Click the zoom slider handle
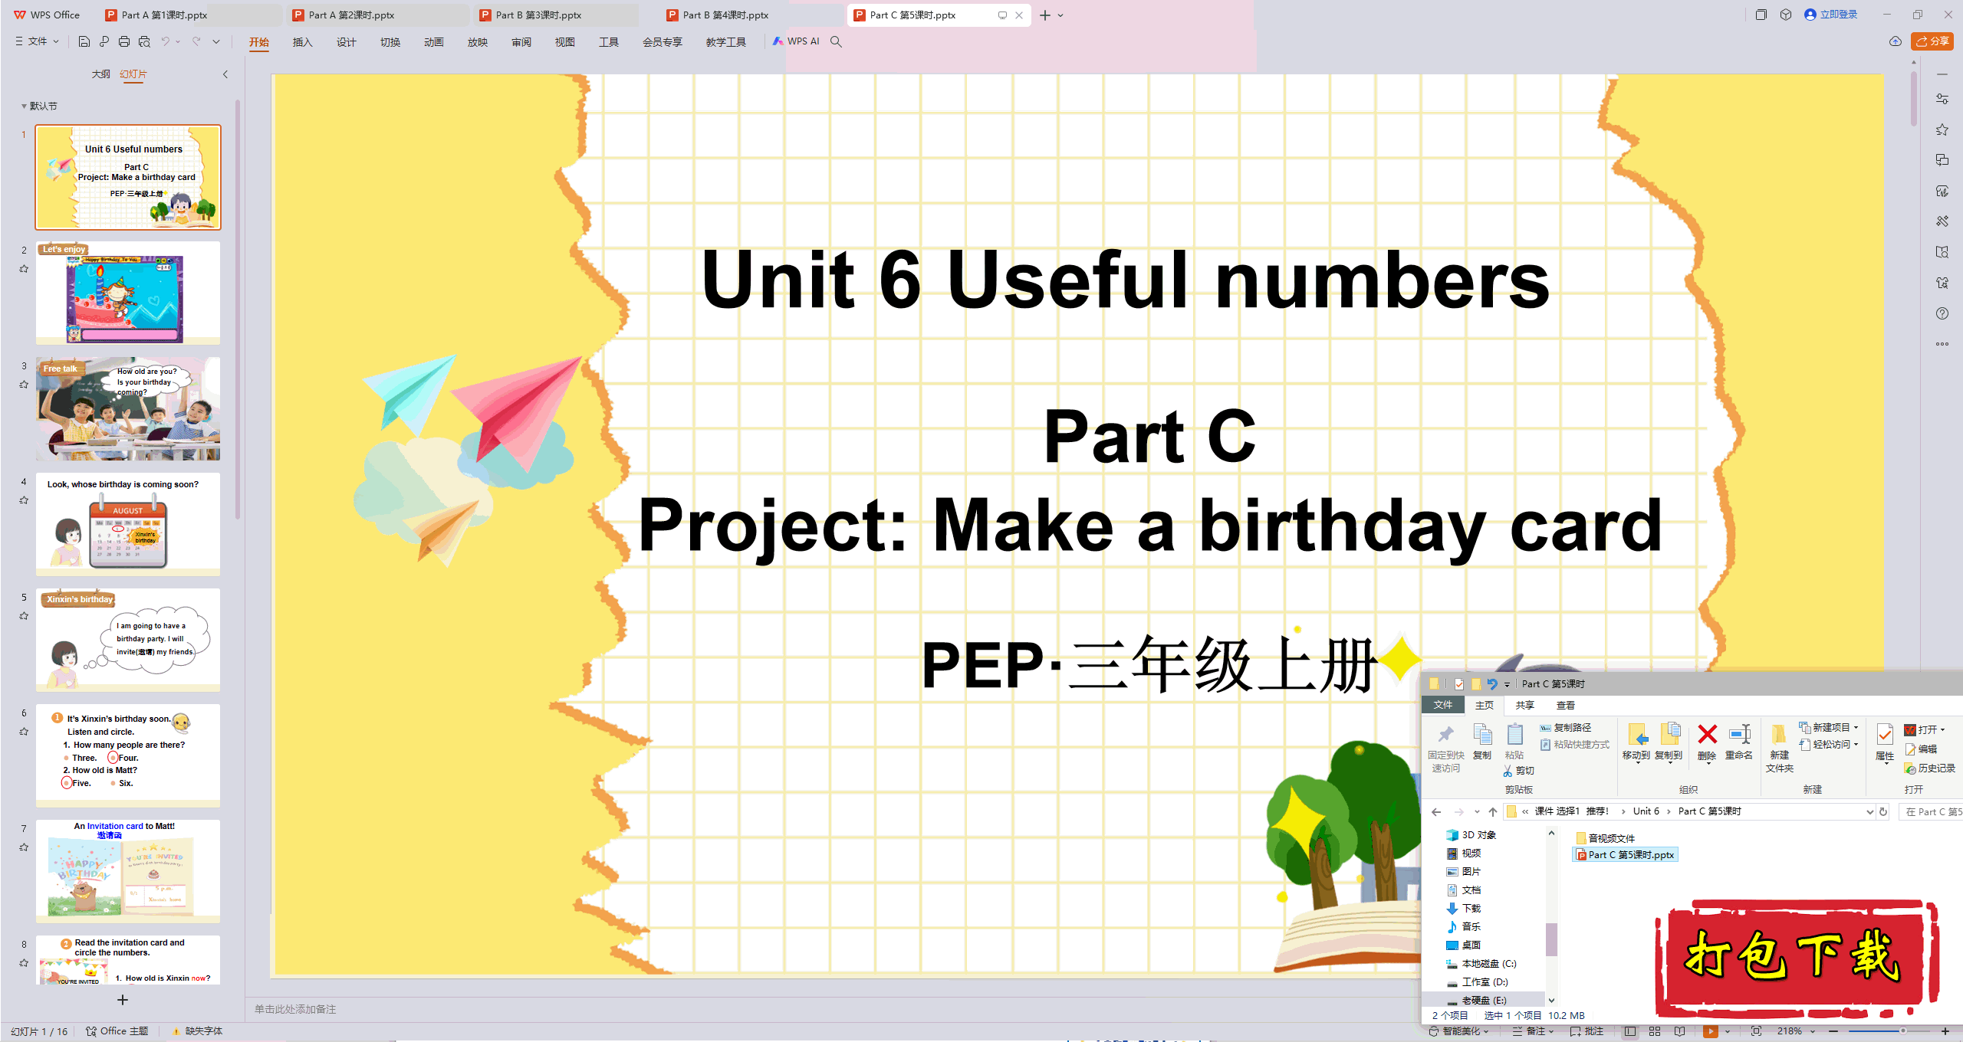This screenshot has height=1042, width=1963. pyautogui.click(x=1902, y=1031)
